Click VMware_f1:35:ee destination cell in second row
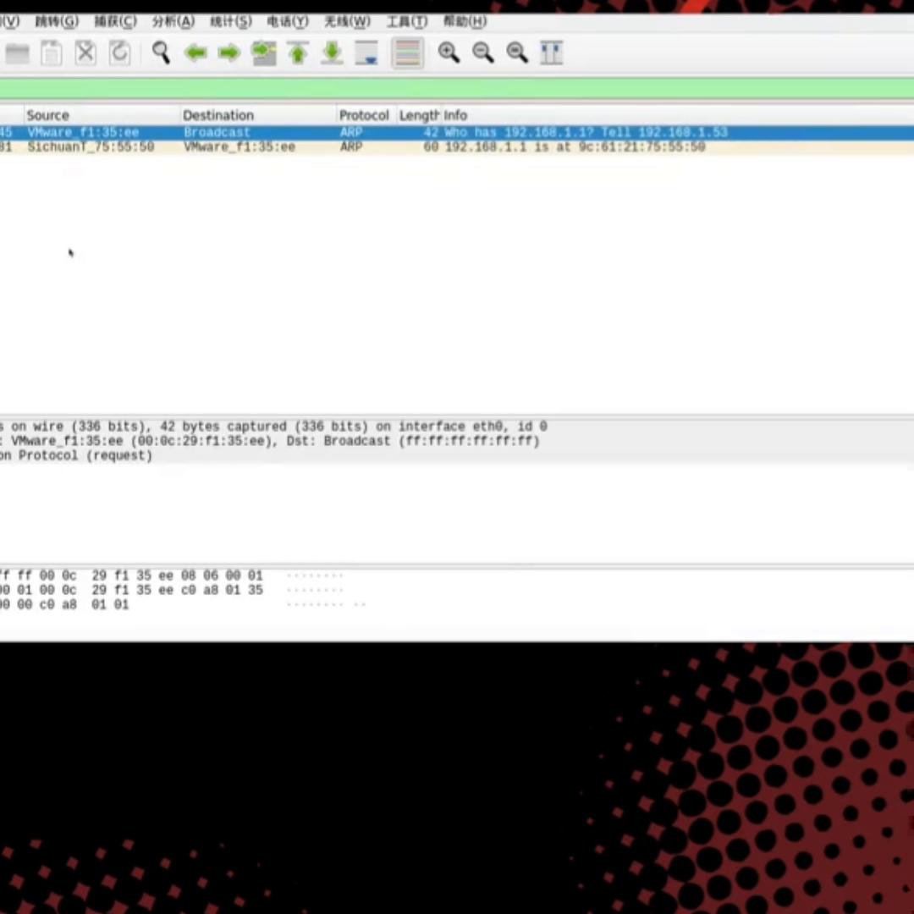914x914 pixels. pos(240,147)
